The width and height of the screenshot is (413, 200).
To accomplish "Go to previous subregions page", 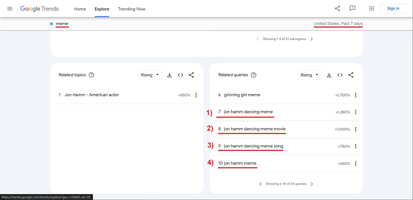I will (x=257, y=39).
